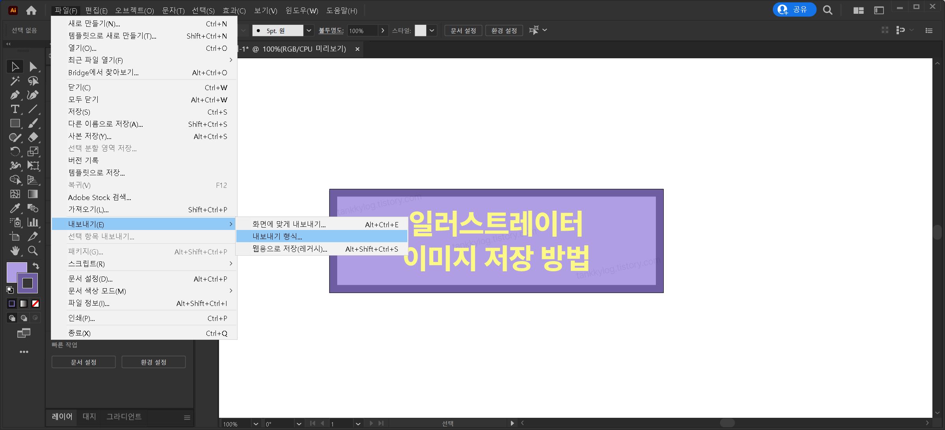
Task: Open the panel list icon in control bar
Action: pyautogui.click(x=929, y=30)
